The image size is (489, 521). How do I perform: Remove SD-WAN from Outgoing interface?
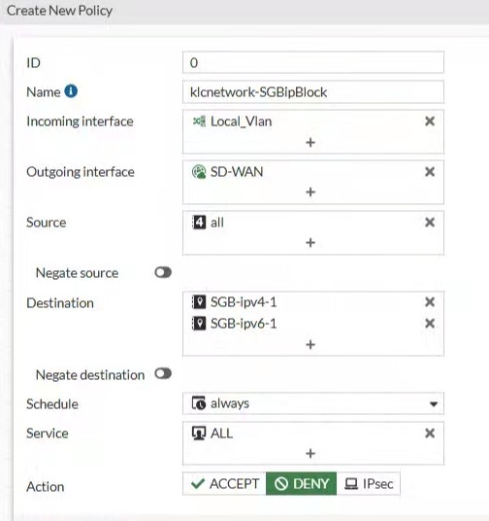(x=430, y=172)
